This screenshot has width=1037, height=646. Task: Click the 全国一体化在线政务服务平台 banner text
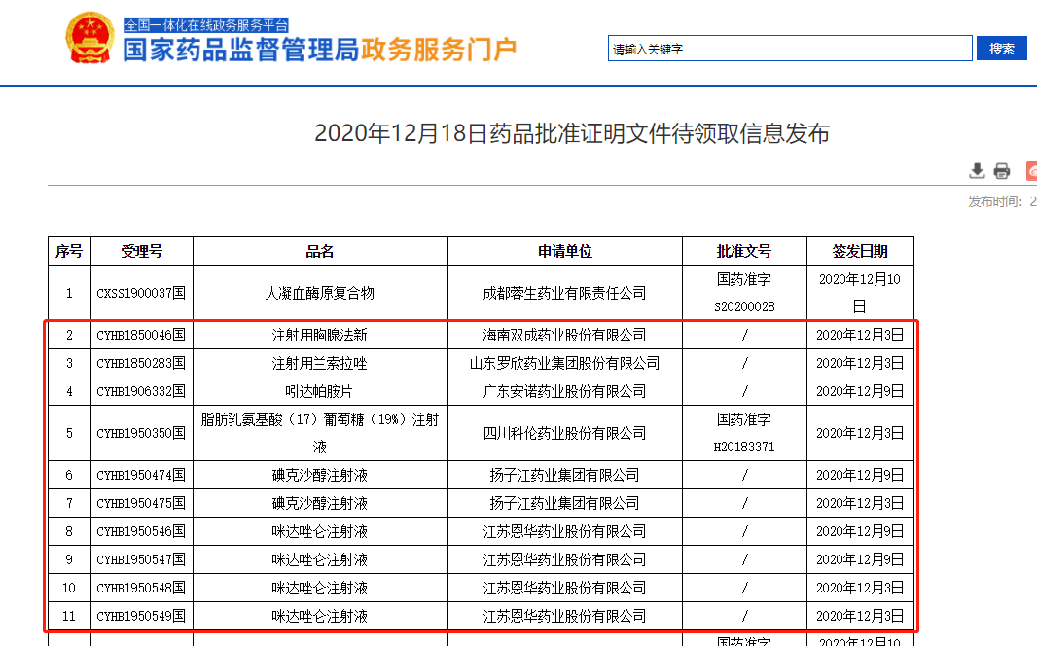coord(206,25)
